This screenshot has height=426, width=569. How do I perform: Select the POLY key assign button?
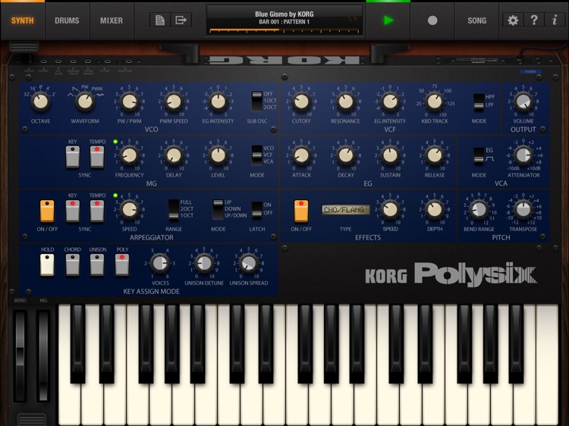point(122,265)
